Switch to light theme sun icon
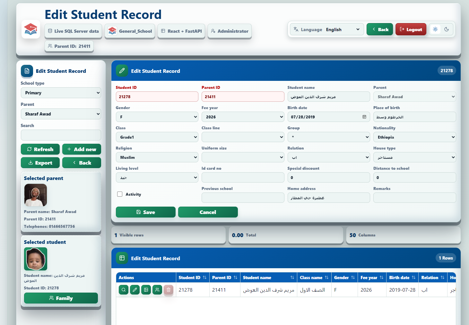Viewport: 469px width, 325px height. [435, 29]
